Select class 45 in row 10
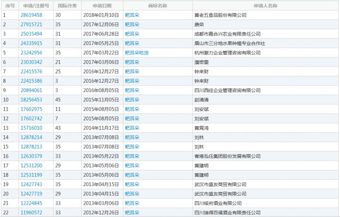 click(x=58, y=100)
